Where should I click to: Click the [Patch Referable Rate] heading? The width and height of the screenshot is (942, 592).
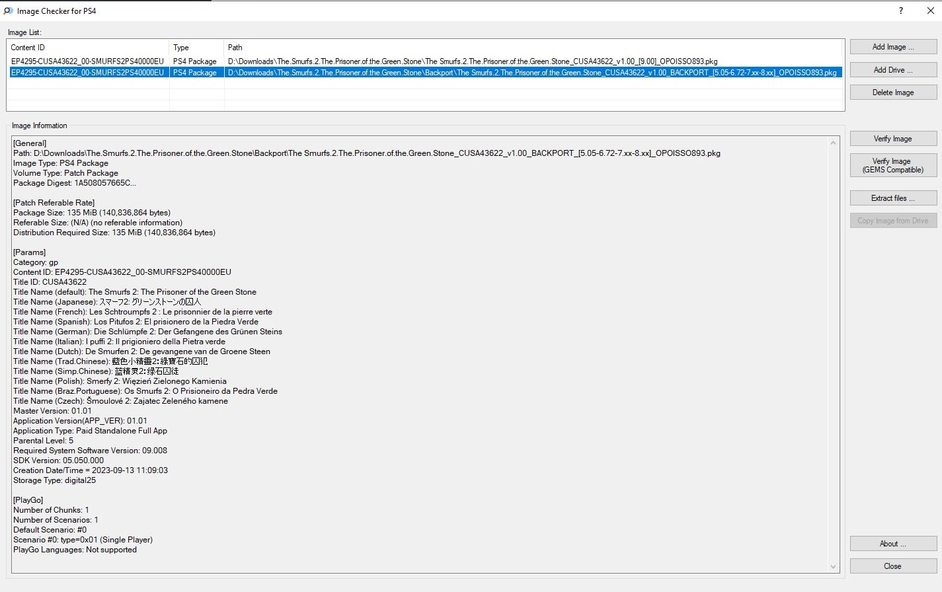pyautogui.click(x=54, y=203)
